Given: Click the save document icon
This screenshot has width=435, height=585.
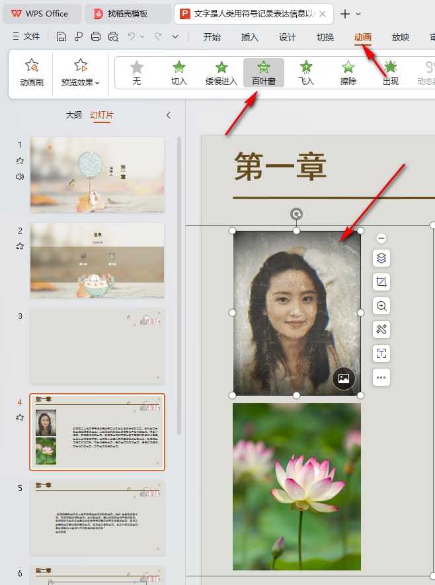Looking at the screenshot, I should (x=61, y=36).
